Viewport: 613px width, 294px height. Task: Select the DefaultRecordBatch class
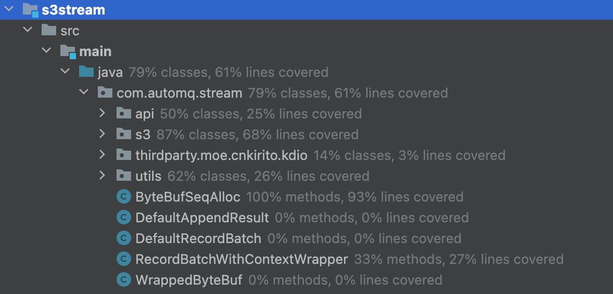198,238
